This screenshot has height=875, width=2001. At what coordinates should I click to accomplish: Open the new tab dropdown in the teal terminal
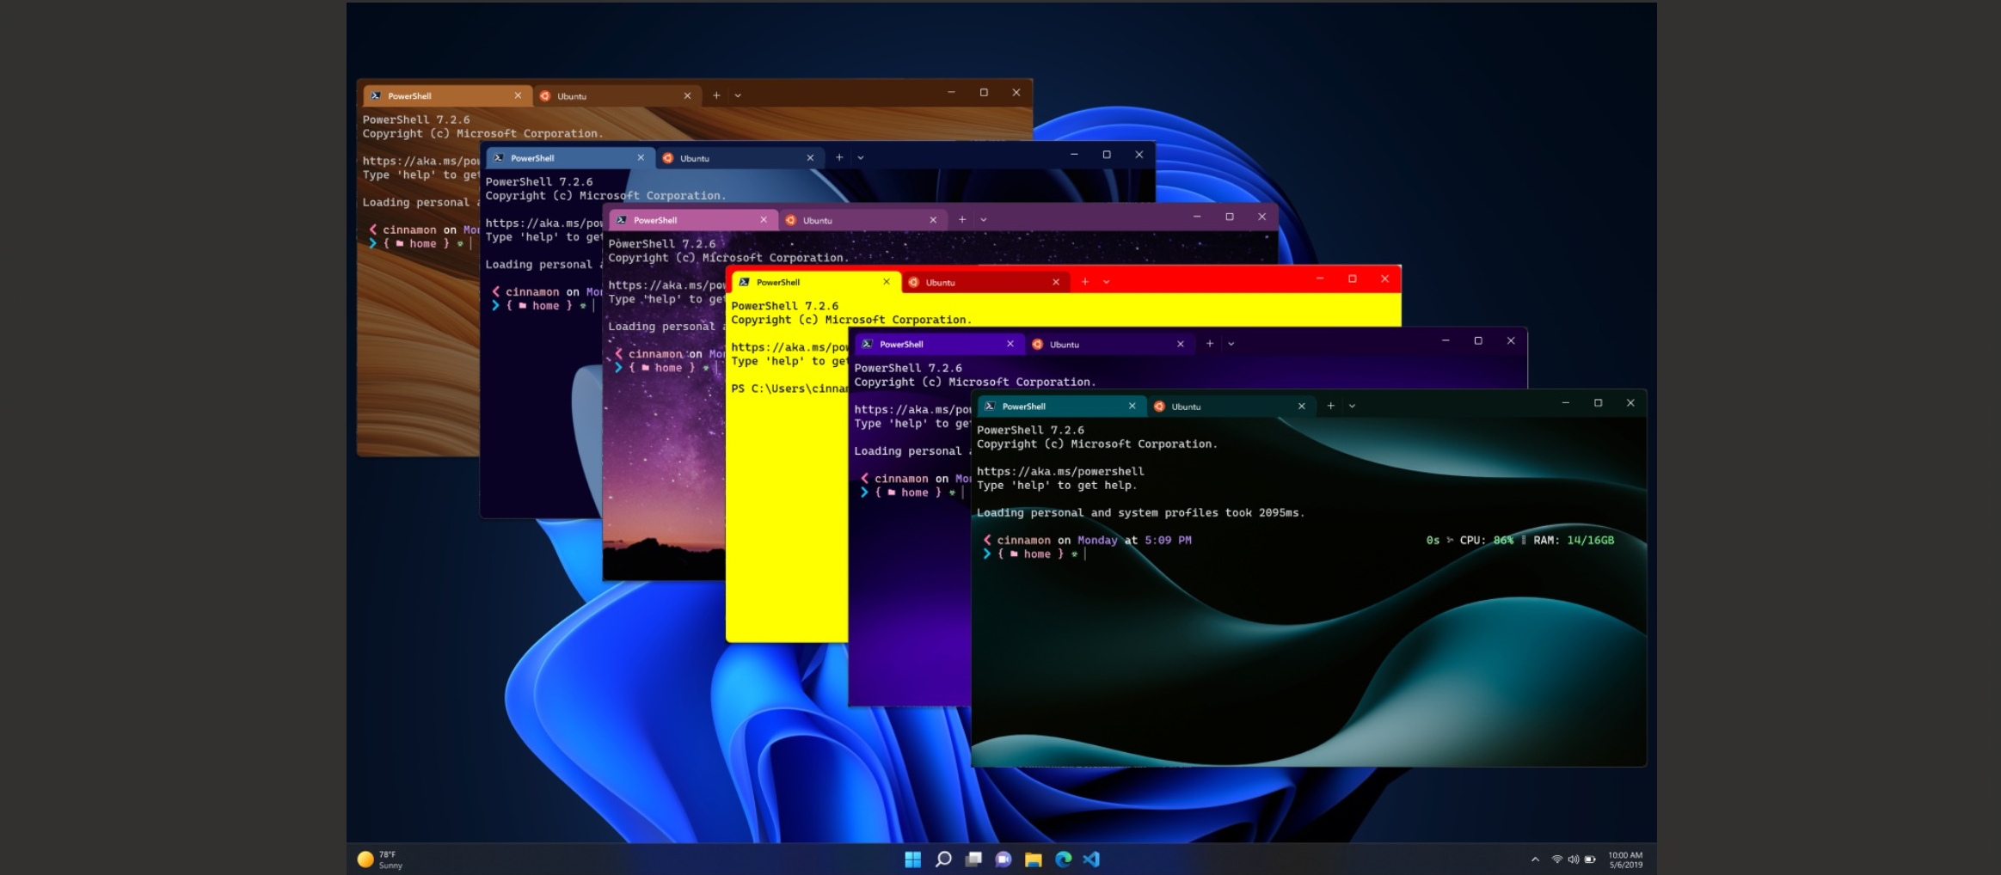1353,406
